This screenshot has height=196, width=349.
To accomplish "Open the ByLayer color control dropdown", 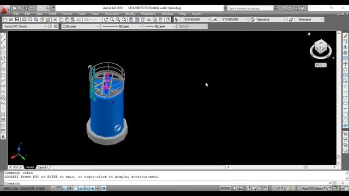I will click(81, 27).
